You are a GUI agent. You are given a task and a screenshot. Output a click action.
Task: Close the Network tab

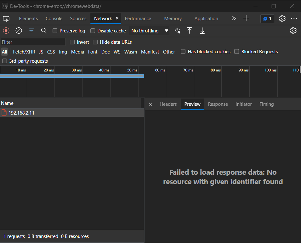coord(117,18)
